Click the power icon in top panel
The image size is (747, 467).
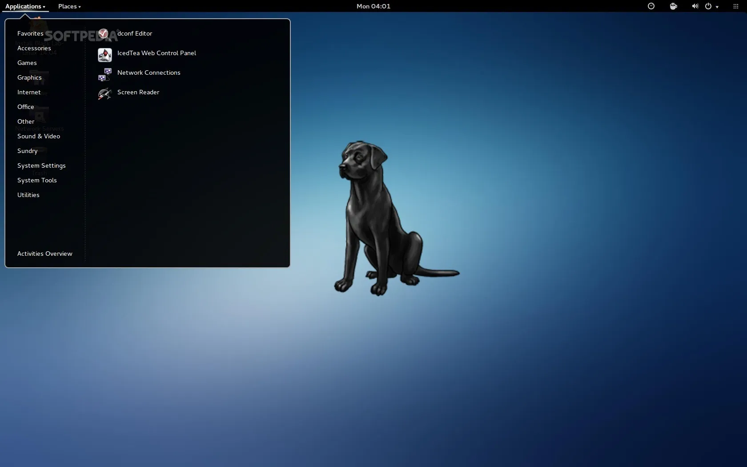tap(708, 6)
